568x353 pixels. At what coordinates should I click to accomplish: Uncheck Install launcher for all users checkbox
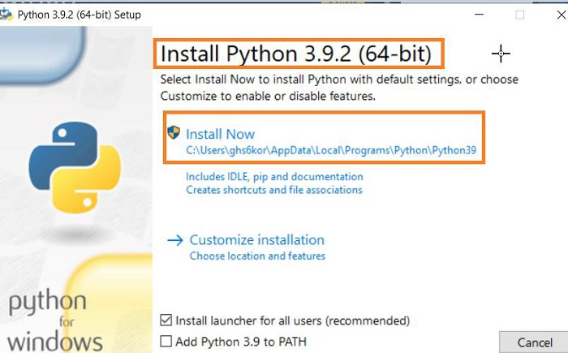click(166, 320)
